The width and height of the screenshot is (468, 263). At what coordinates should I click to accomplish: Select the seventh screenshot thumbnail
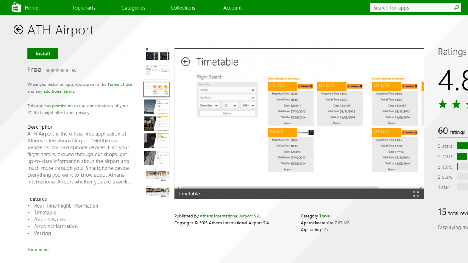(156, 158)
